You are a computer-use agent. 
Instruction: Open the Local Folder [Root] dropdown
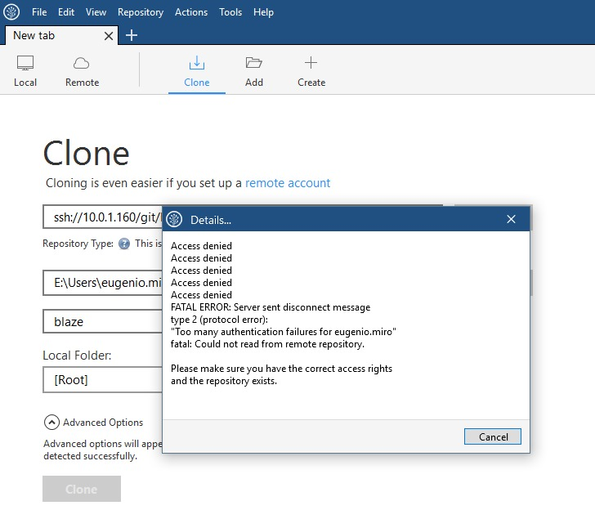[102, 380]
